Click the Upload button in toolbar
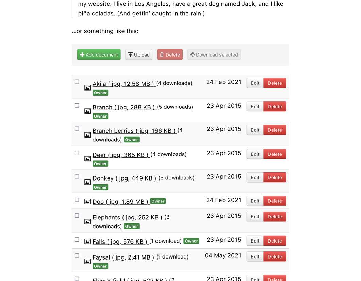The image size is (361, 281). coord(139,54)
